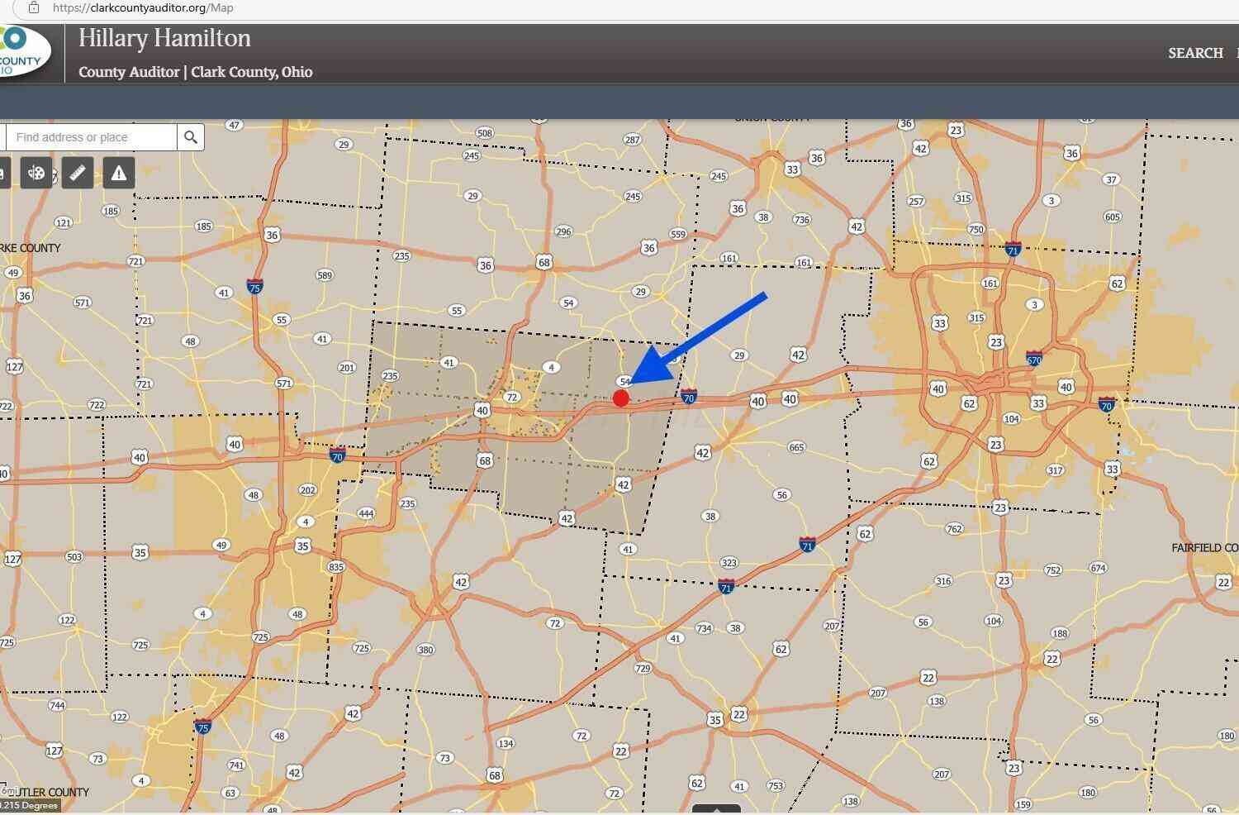Click County Auditor | Clark County, Ohio text
This screenshot has width=1239, height=815.
coord(195,72)
